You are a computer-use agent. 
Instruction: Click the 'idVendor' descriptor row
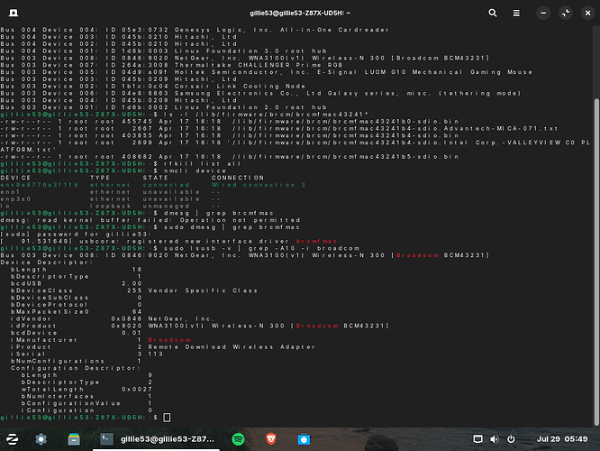tap(112, 318)
